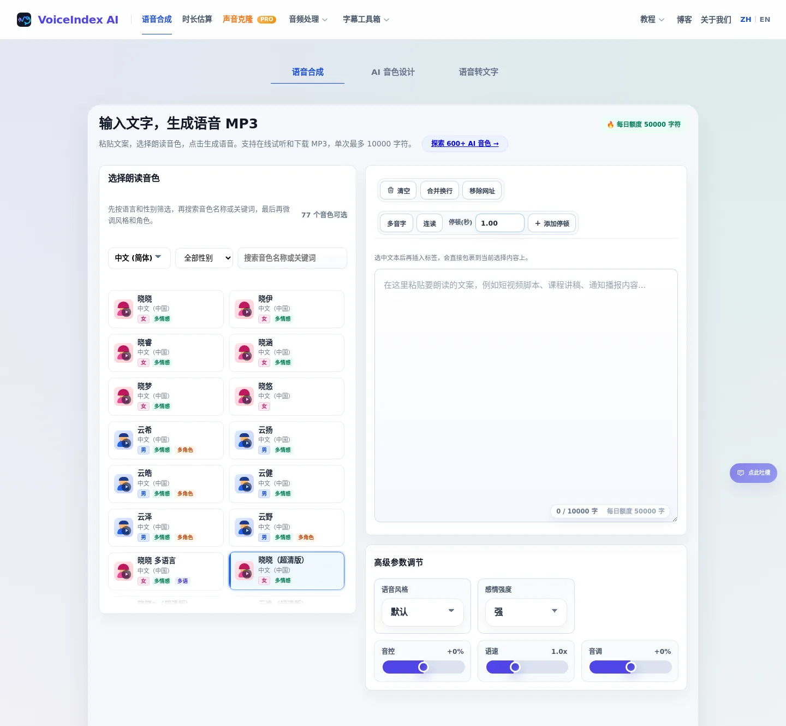
Task: Click the 音控 volume slider
Action: pos(424,667)
